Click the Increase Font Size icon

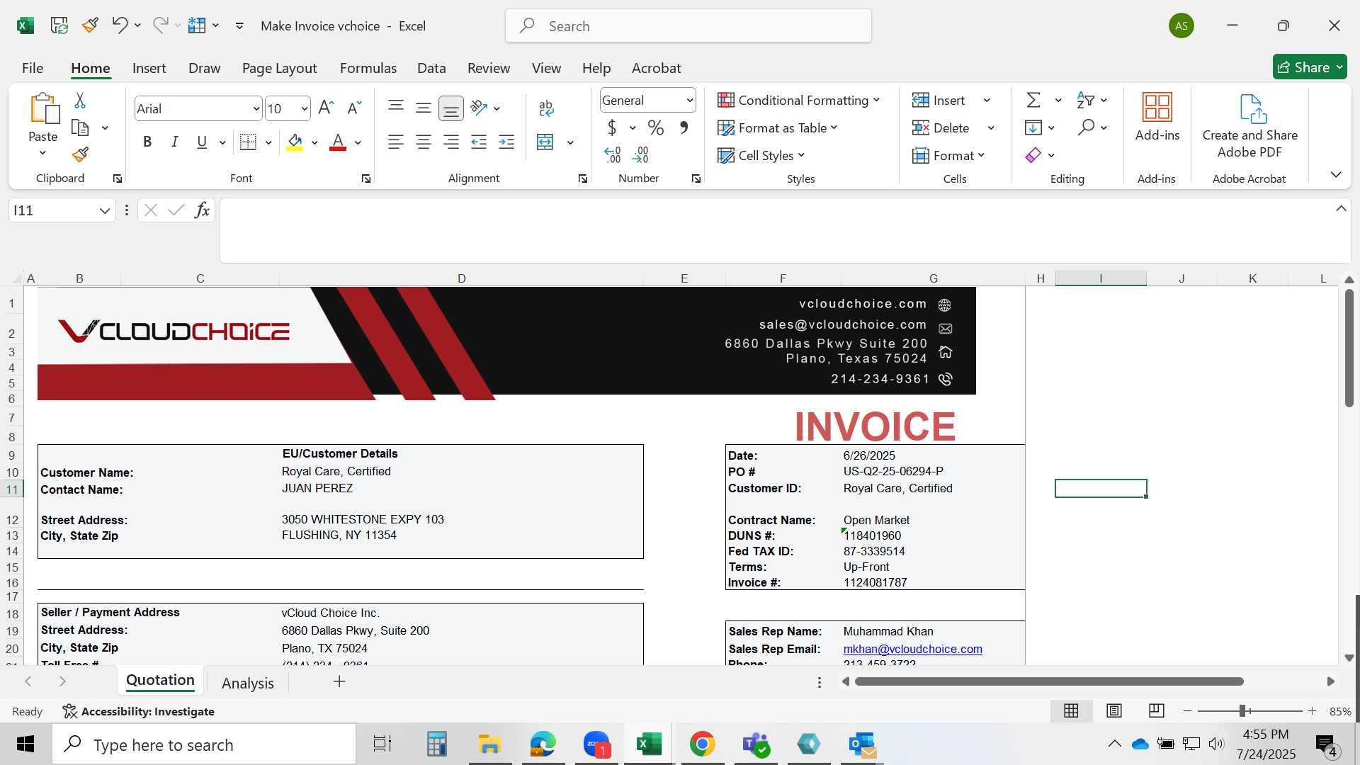[x=326, y=108]
